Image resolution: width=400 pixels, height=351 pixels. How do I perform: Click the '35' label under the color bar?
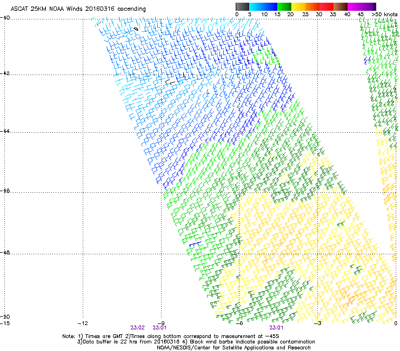[333, 15]
